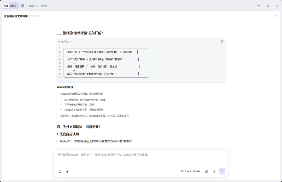Click code line 短期:情绪缓解 ✓ 长期:任务堆积、更焦虑
This screenshot has width=282, height=182.
[x=92, y=67]
